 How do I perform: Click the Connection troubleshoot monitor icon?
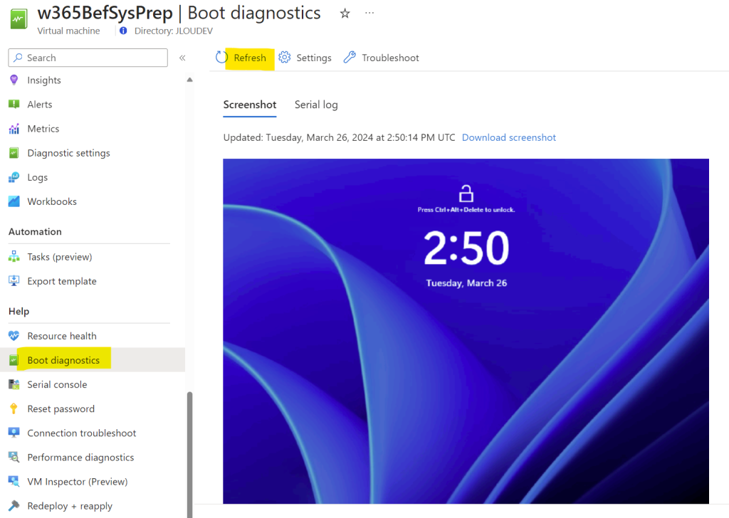coord(14,433)
